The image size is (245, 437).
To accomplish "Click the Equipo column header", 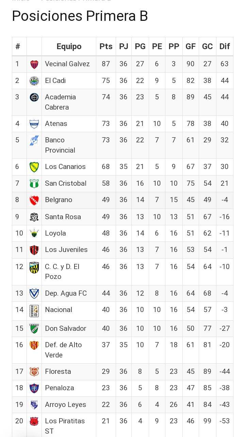I will point(69,46).
